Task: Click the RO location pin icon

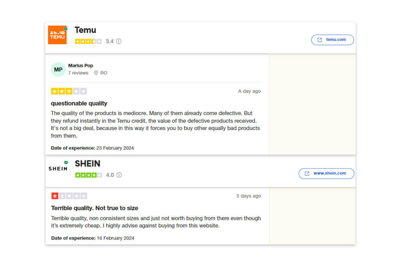Action: pos(97,73)
